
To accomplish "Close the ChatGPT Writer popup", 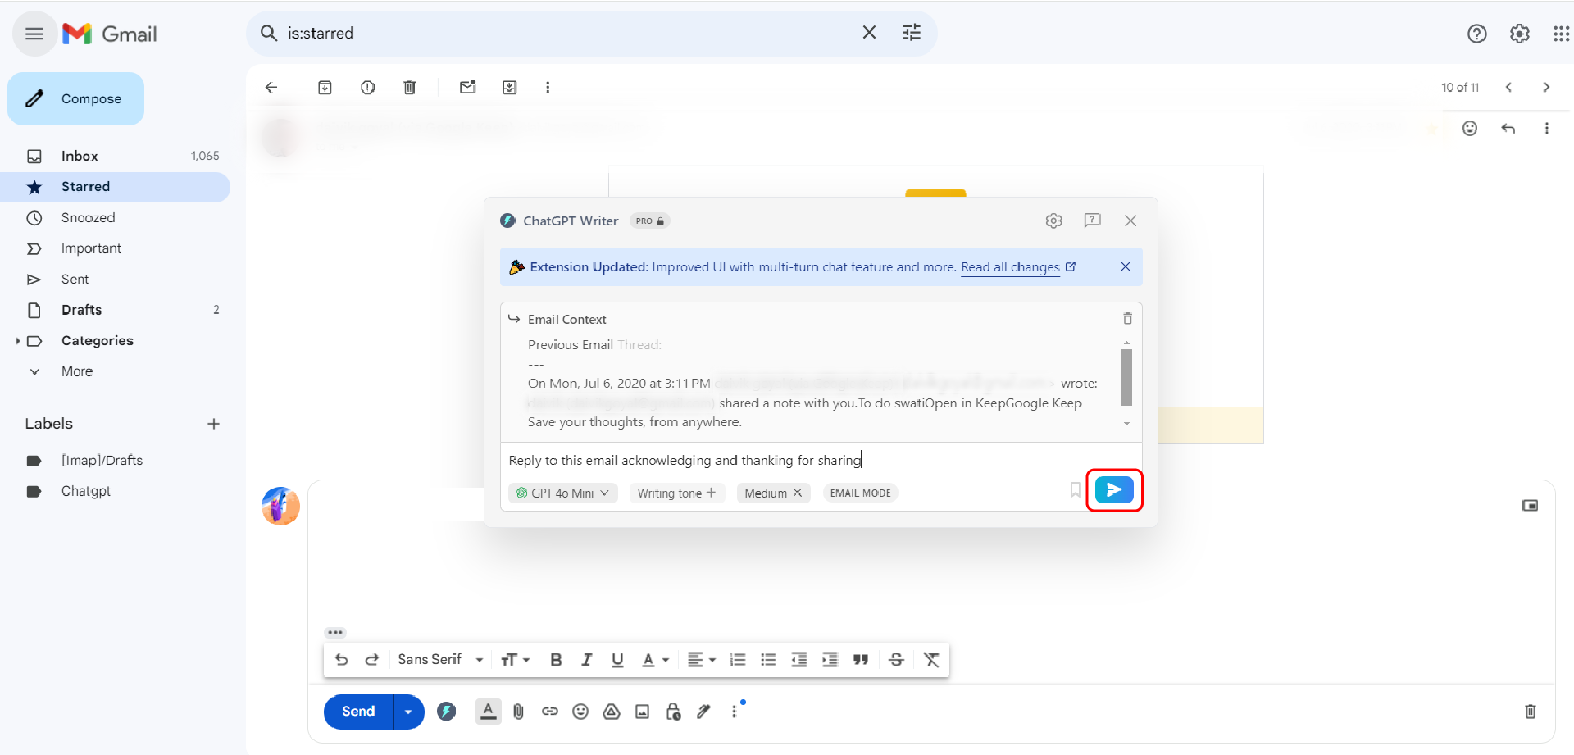I will click(1130, 221).
